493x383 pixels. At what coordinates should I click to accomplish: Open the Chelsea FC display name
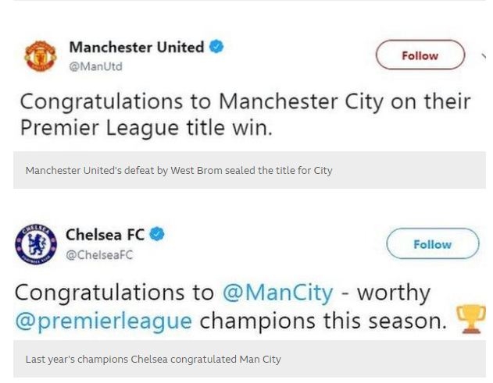[105, 234]
